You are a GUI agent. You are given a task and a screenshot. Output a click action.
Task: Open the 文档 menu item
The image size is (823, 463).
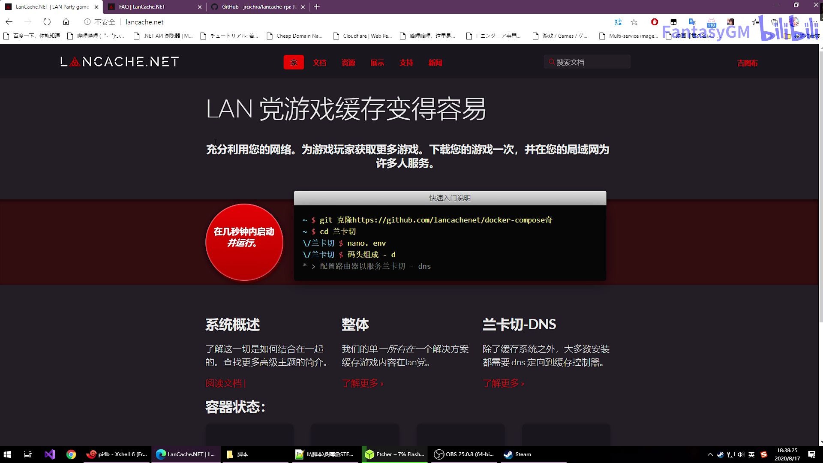click(319, 63)
